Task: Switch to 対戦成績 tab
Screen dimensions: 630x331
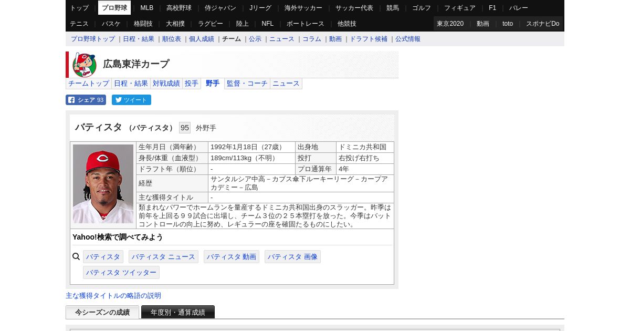Action: [166, 84]
